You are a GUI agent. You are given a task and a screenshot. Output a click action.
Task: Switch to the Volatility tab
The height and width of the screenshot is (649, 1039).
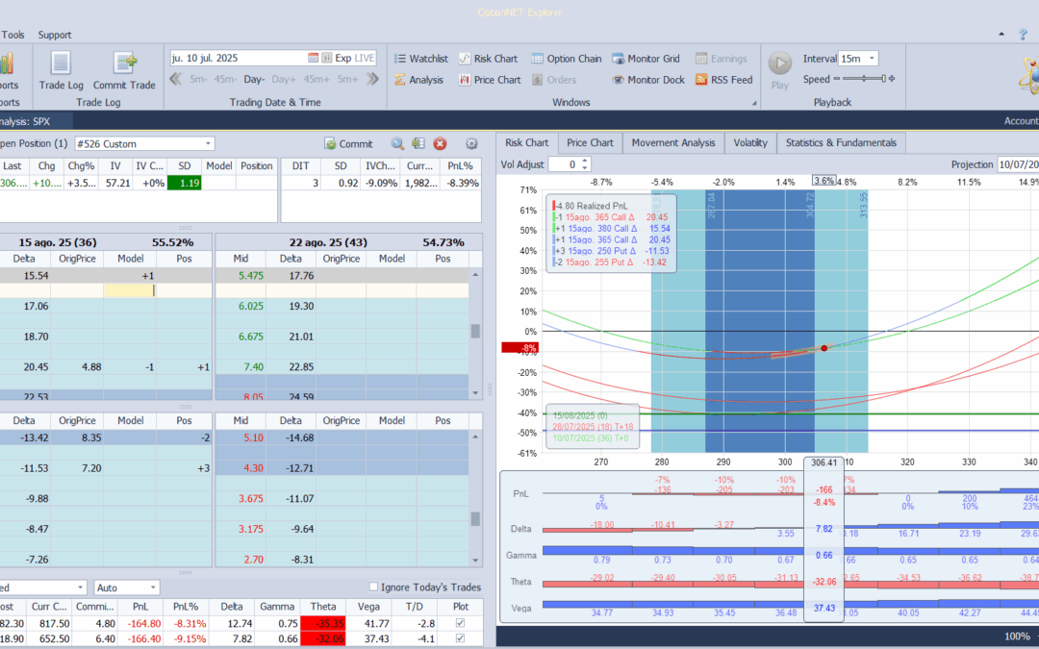[750, 142]
